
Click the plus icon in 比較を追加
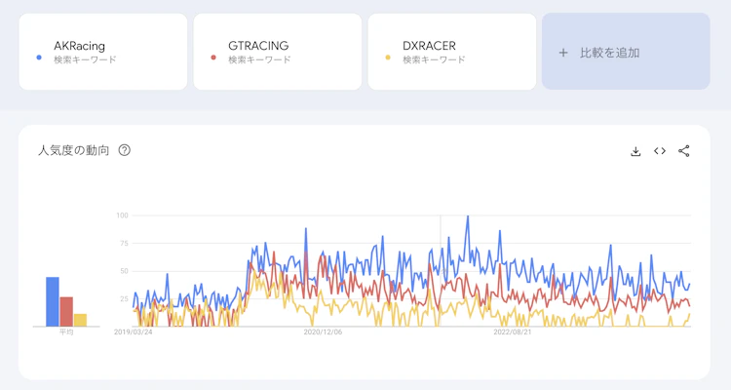click(563, 53)
